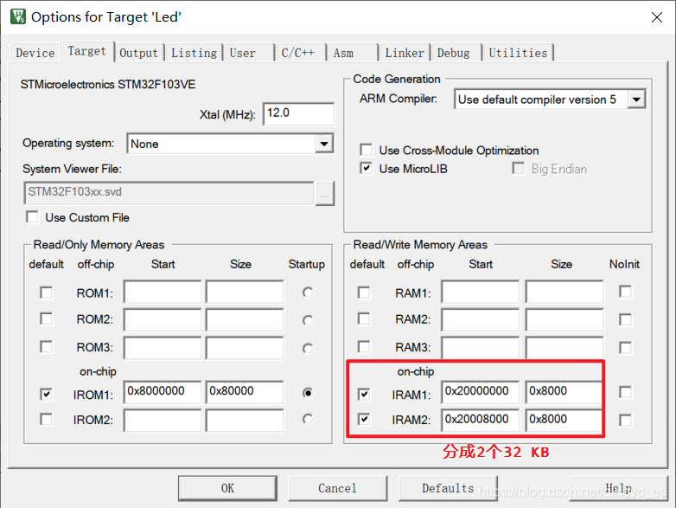Select the ROM1 Startup radio button
This screenshot has width=676, height=508.
(308, 293)
